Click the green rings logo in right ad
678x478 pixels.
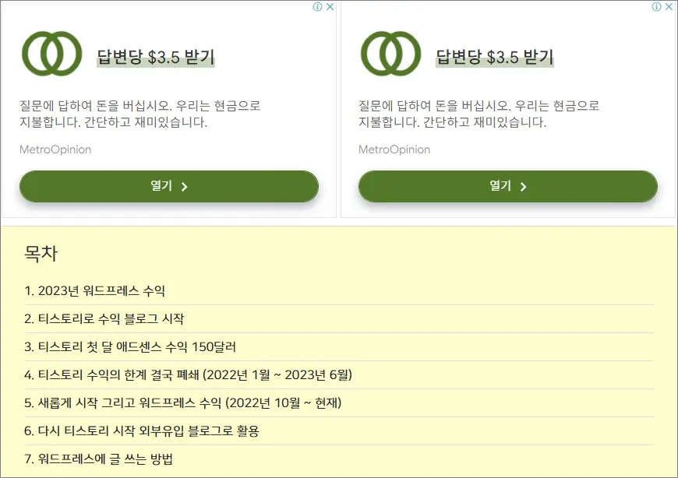coord(390,54)
